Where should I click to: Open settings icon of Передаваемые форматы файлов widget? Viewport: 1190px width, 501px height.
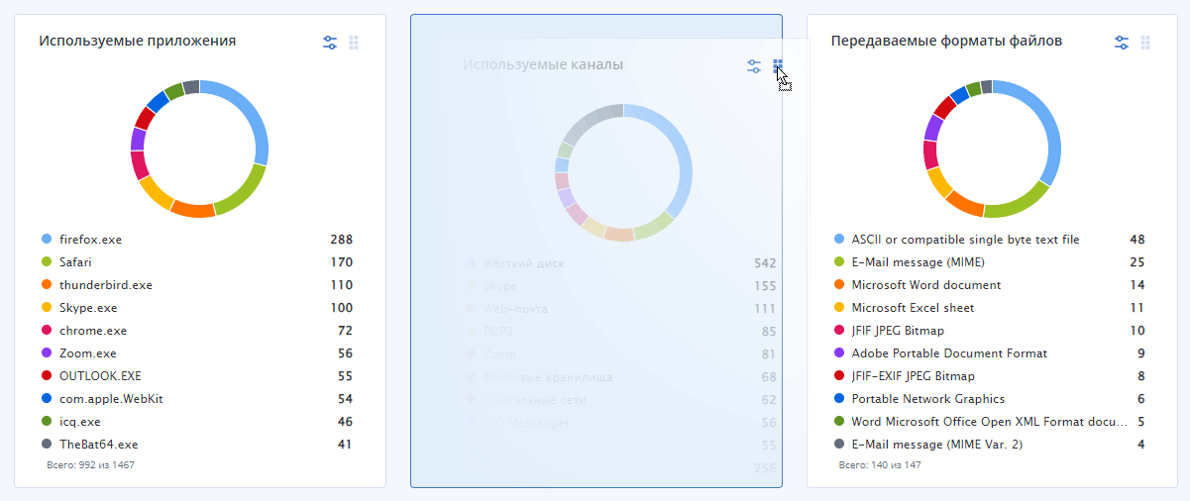pyautogui.click(x=1122, y=43)
